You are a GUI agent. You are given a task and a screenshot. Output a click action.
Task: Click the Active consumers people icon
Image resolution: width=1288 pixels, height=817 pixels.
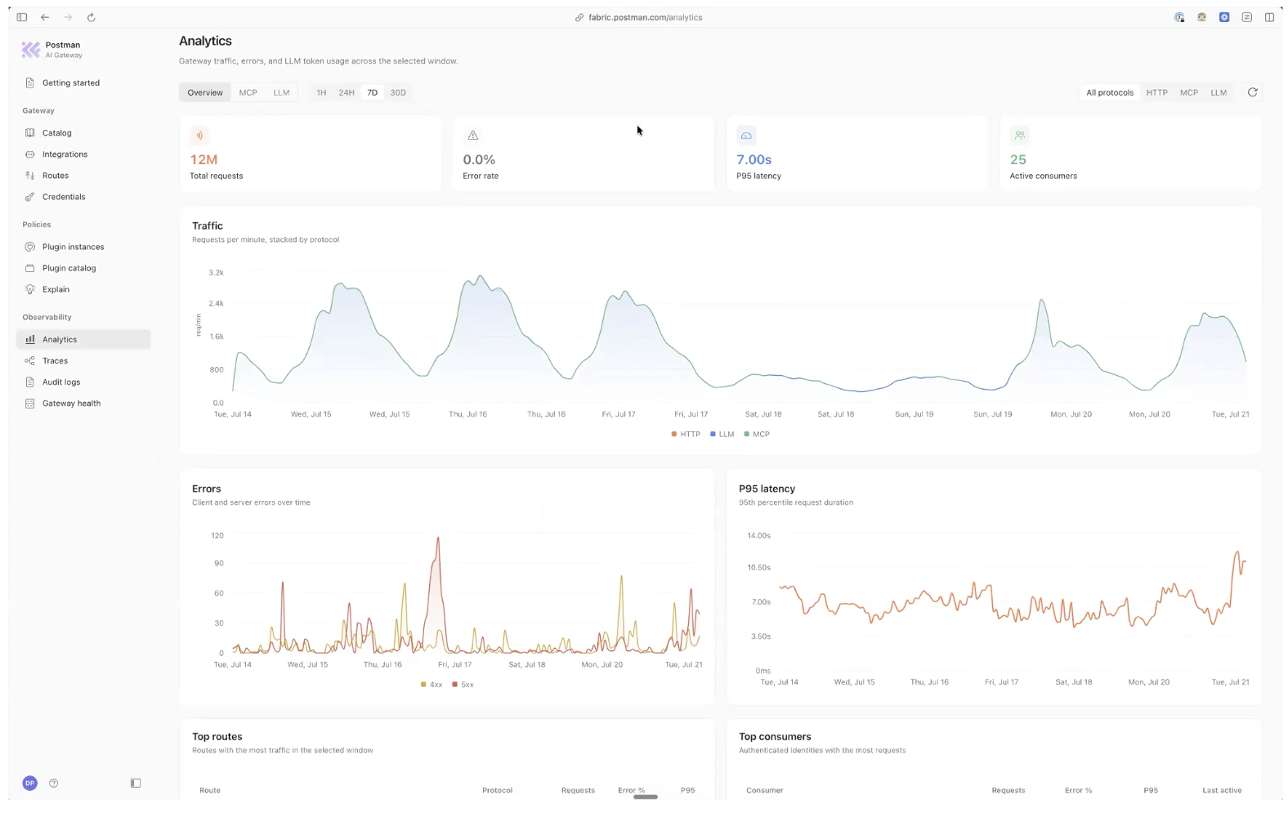coord(1019,136)
